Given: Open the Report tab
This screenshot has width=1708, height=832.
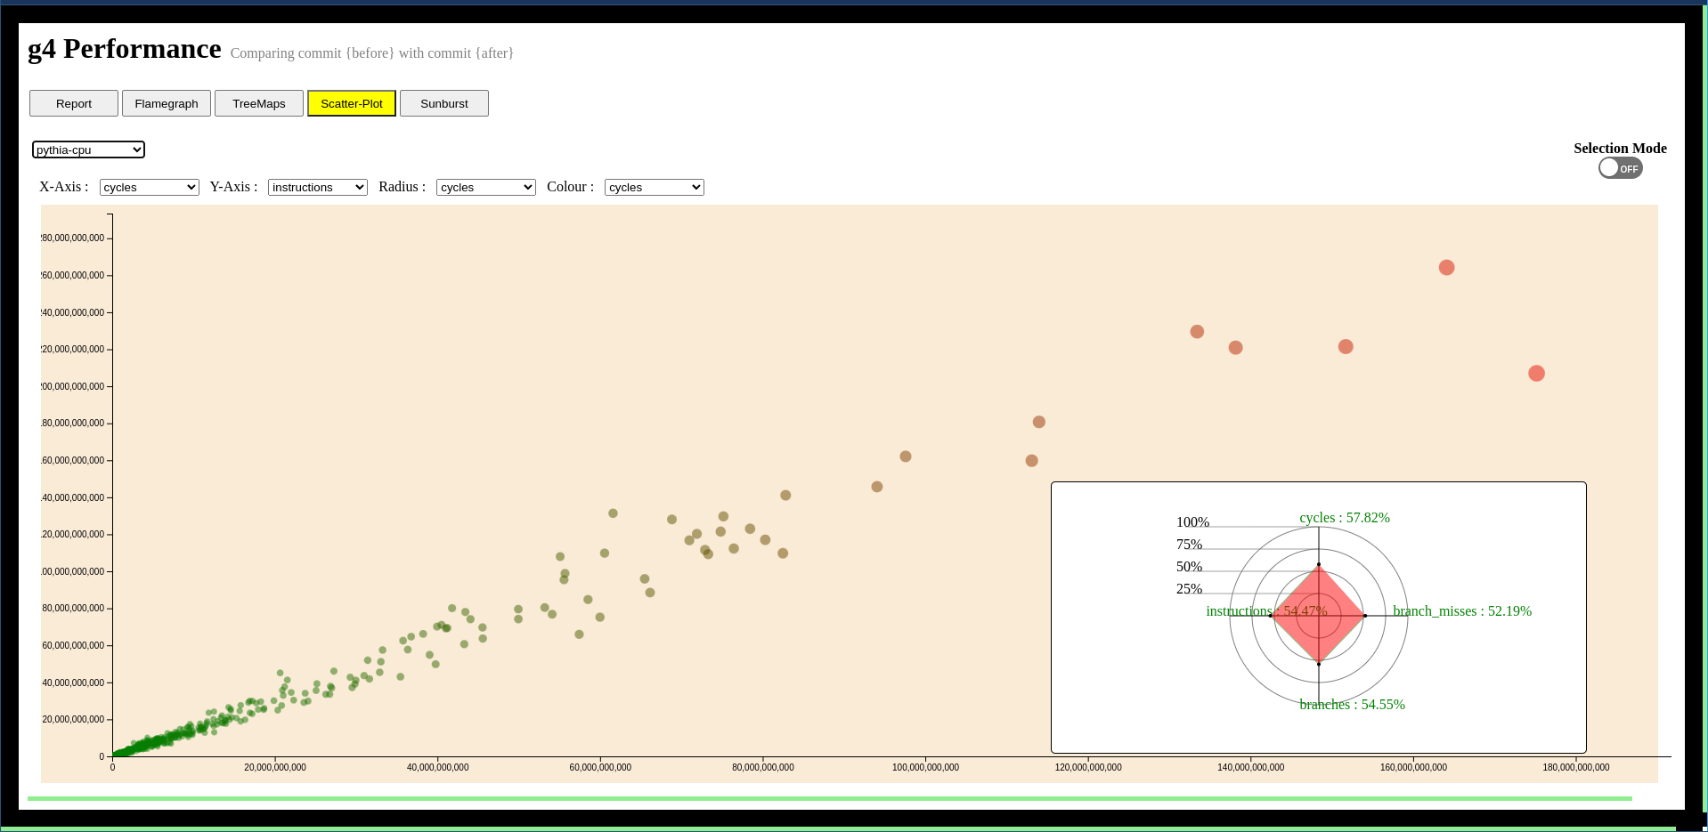Looking at the screenshot, I should [74, 103].
